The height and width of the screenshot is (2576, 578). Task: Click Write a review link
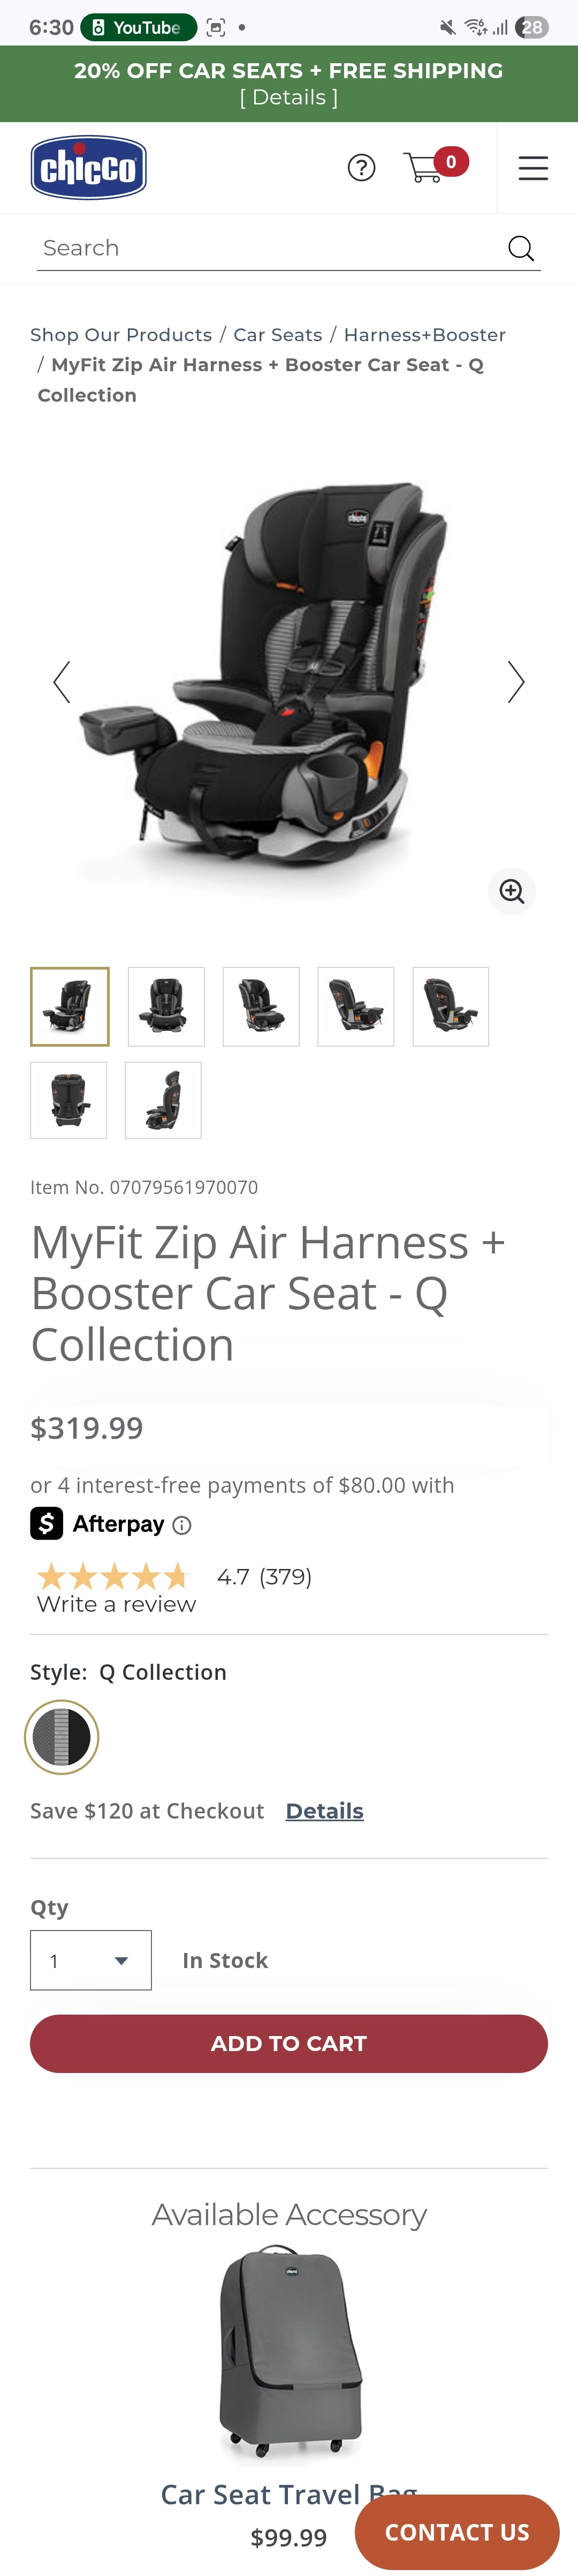tap(116, 1604)
